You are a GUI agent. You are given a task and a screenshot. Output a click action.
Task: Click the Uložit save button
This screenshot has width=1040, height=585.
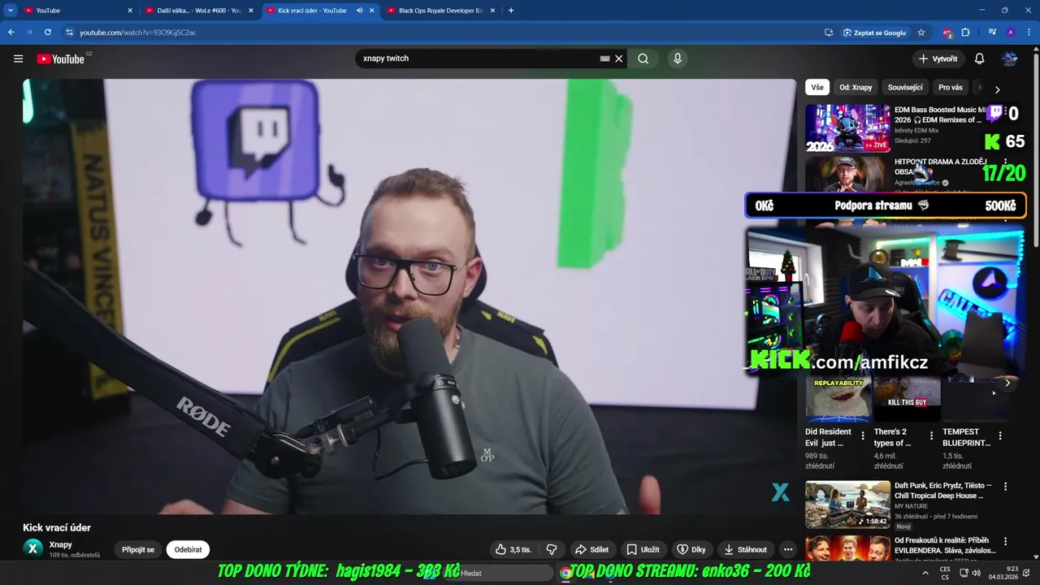643,550
